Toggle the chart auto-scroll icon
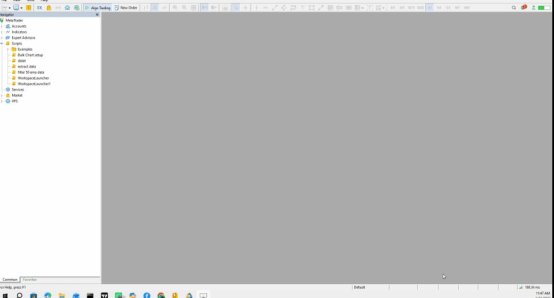554x298 pixels. click(x=204, y=7)
